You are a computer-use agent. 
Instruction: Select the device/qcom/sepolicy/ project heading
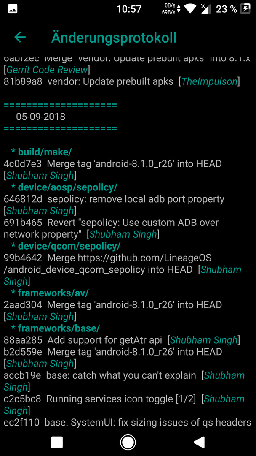69,246
